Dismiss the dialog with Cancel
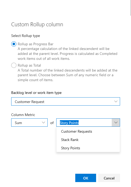 (109, 178)
